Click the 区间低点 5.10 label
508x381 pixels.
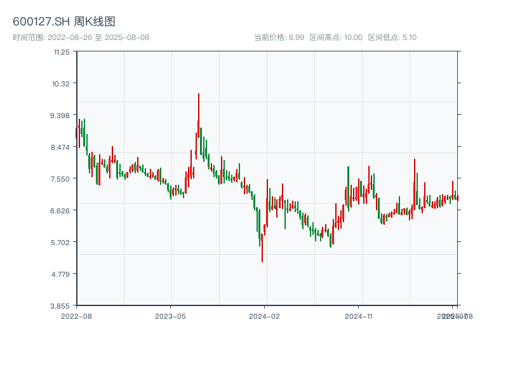[392, 37]
